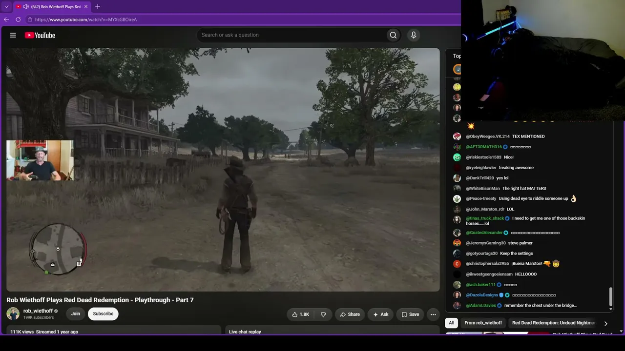Viewport: 625px width, 351px height.
Task: Open a new browser tab
Action: (x=98, y=7)
